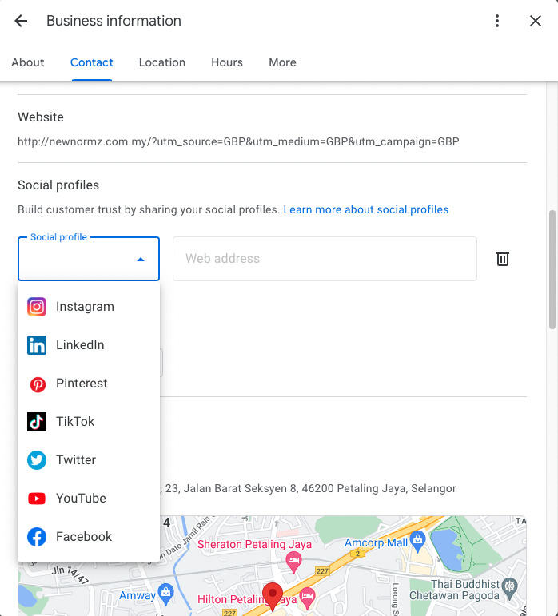The width and height of the screenshot is (558, 616).
Task: Click the Amcorp Mall shopping pin
Action: click(417, 541)
